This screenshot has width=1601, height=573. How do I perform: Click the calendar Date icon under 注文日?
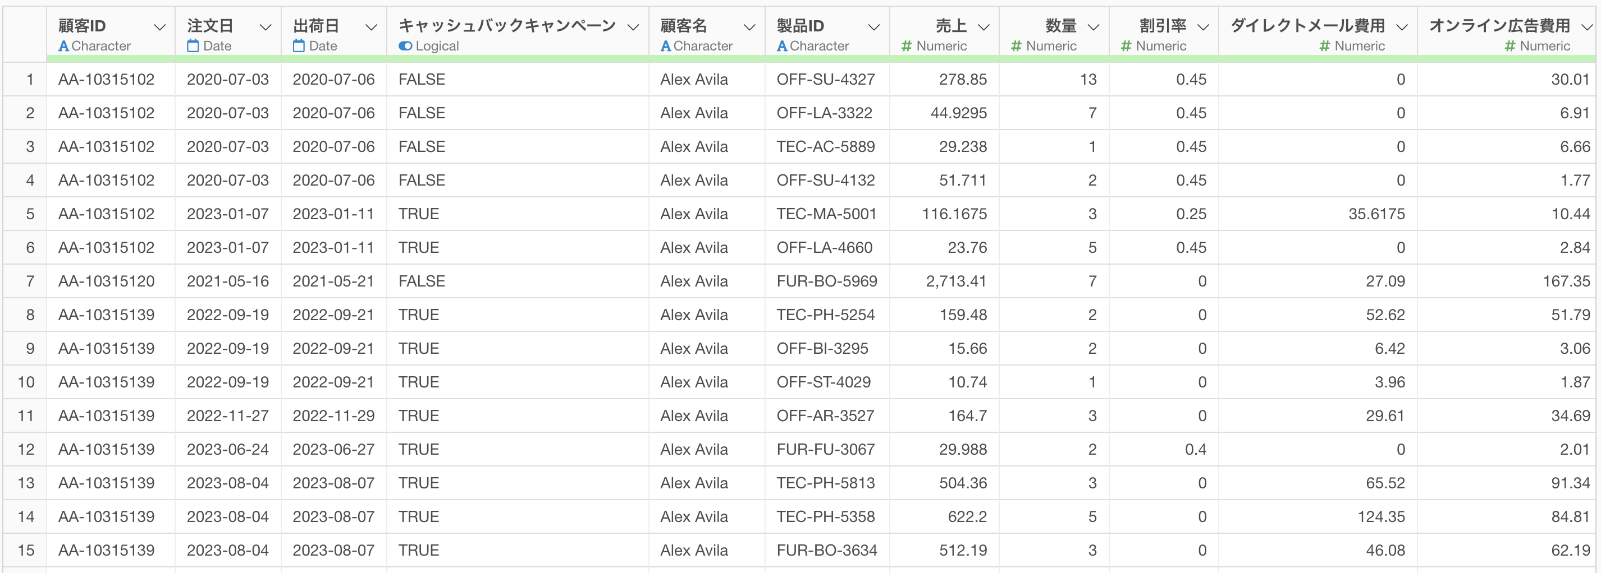[x=193, y=46]
